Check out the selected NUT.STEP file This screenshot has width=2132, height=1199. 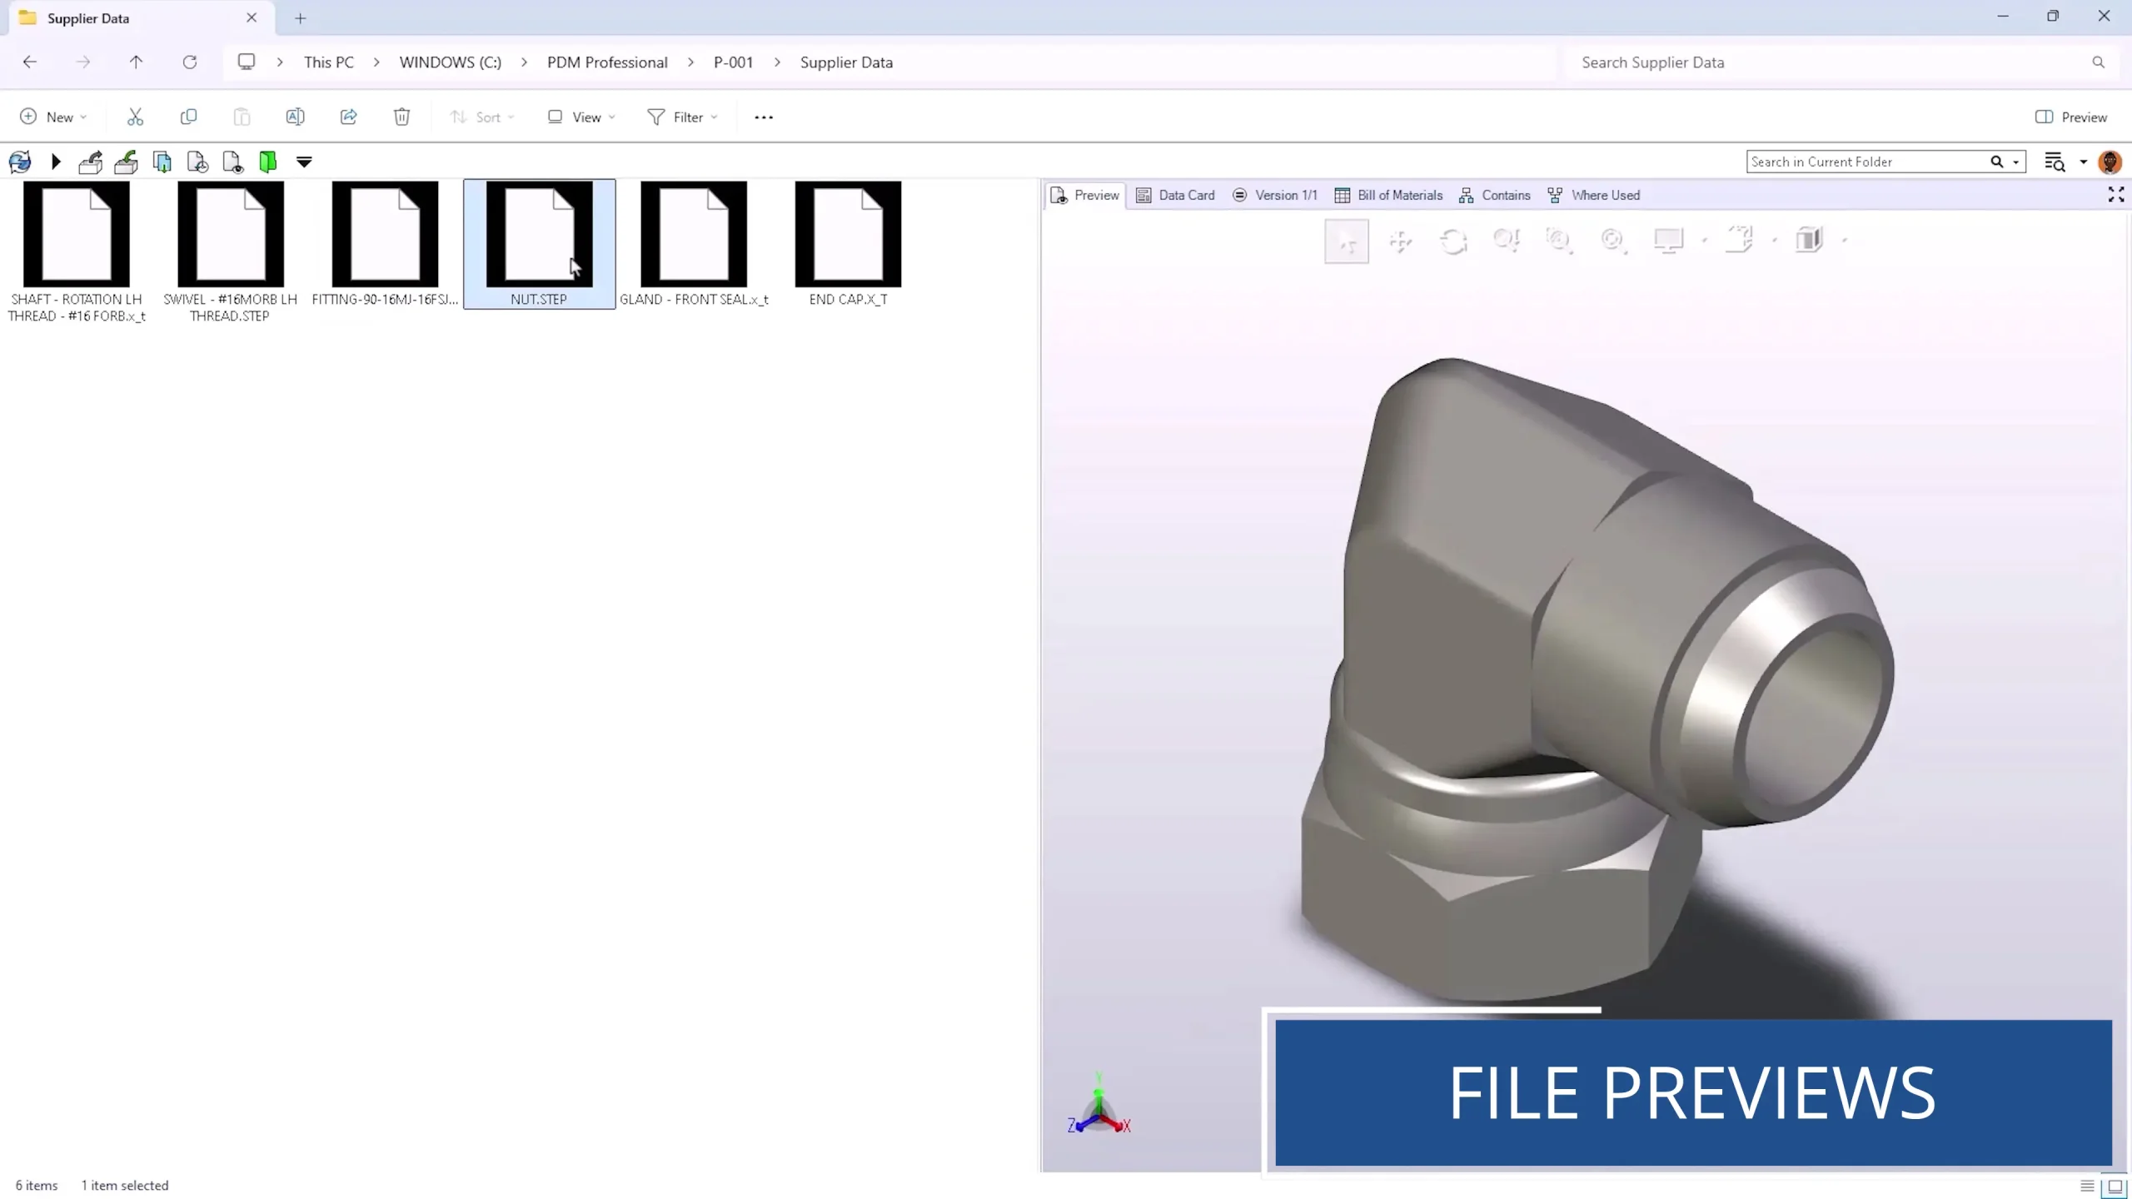[x=90, y=161]
